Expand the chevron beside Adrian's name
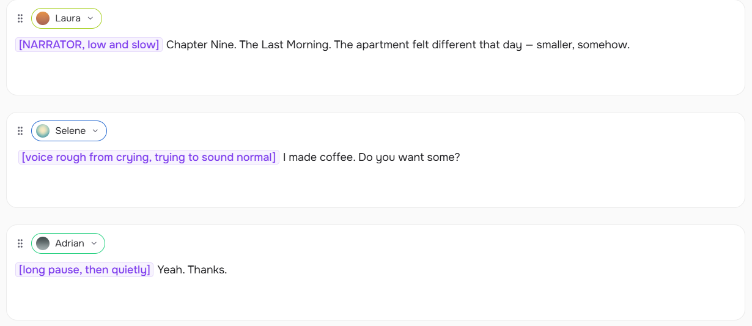The width and height of the screenshot is (752, 326). pyautogui.click(x=94, y=243)
